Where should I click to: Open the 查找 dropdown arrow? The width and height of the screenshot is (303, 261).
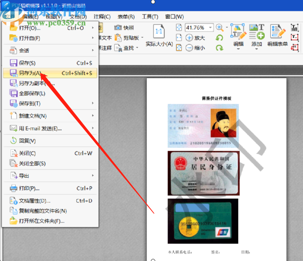point(137,47)
